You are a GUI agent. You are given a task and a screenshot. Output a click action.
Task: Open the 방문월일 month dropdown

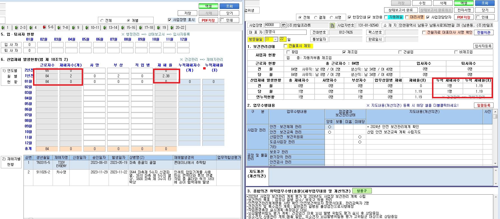275,39
